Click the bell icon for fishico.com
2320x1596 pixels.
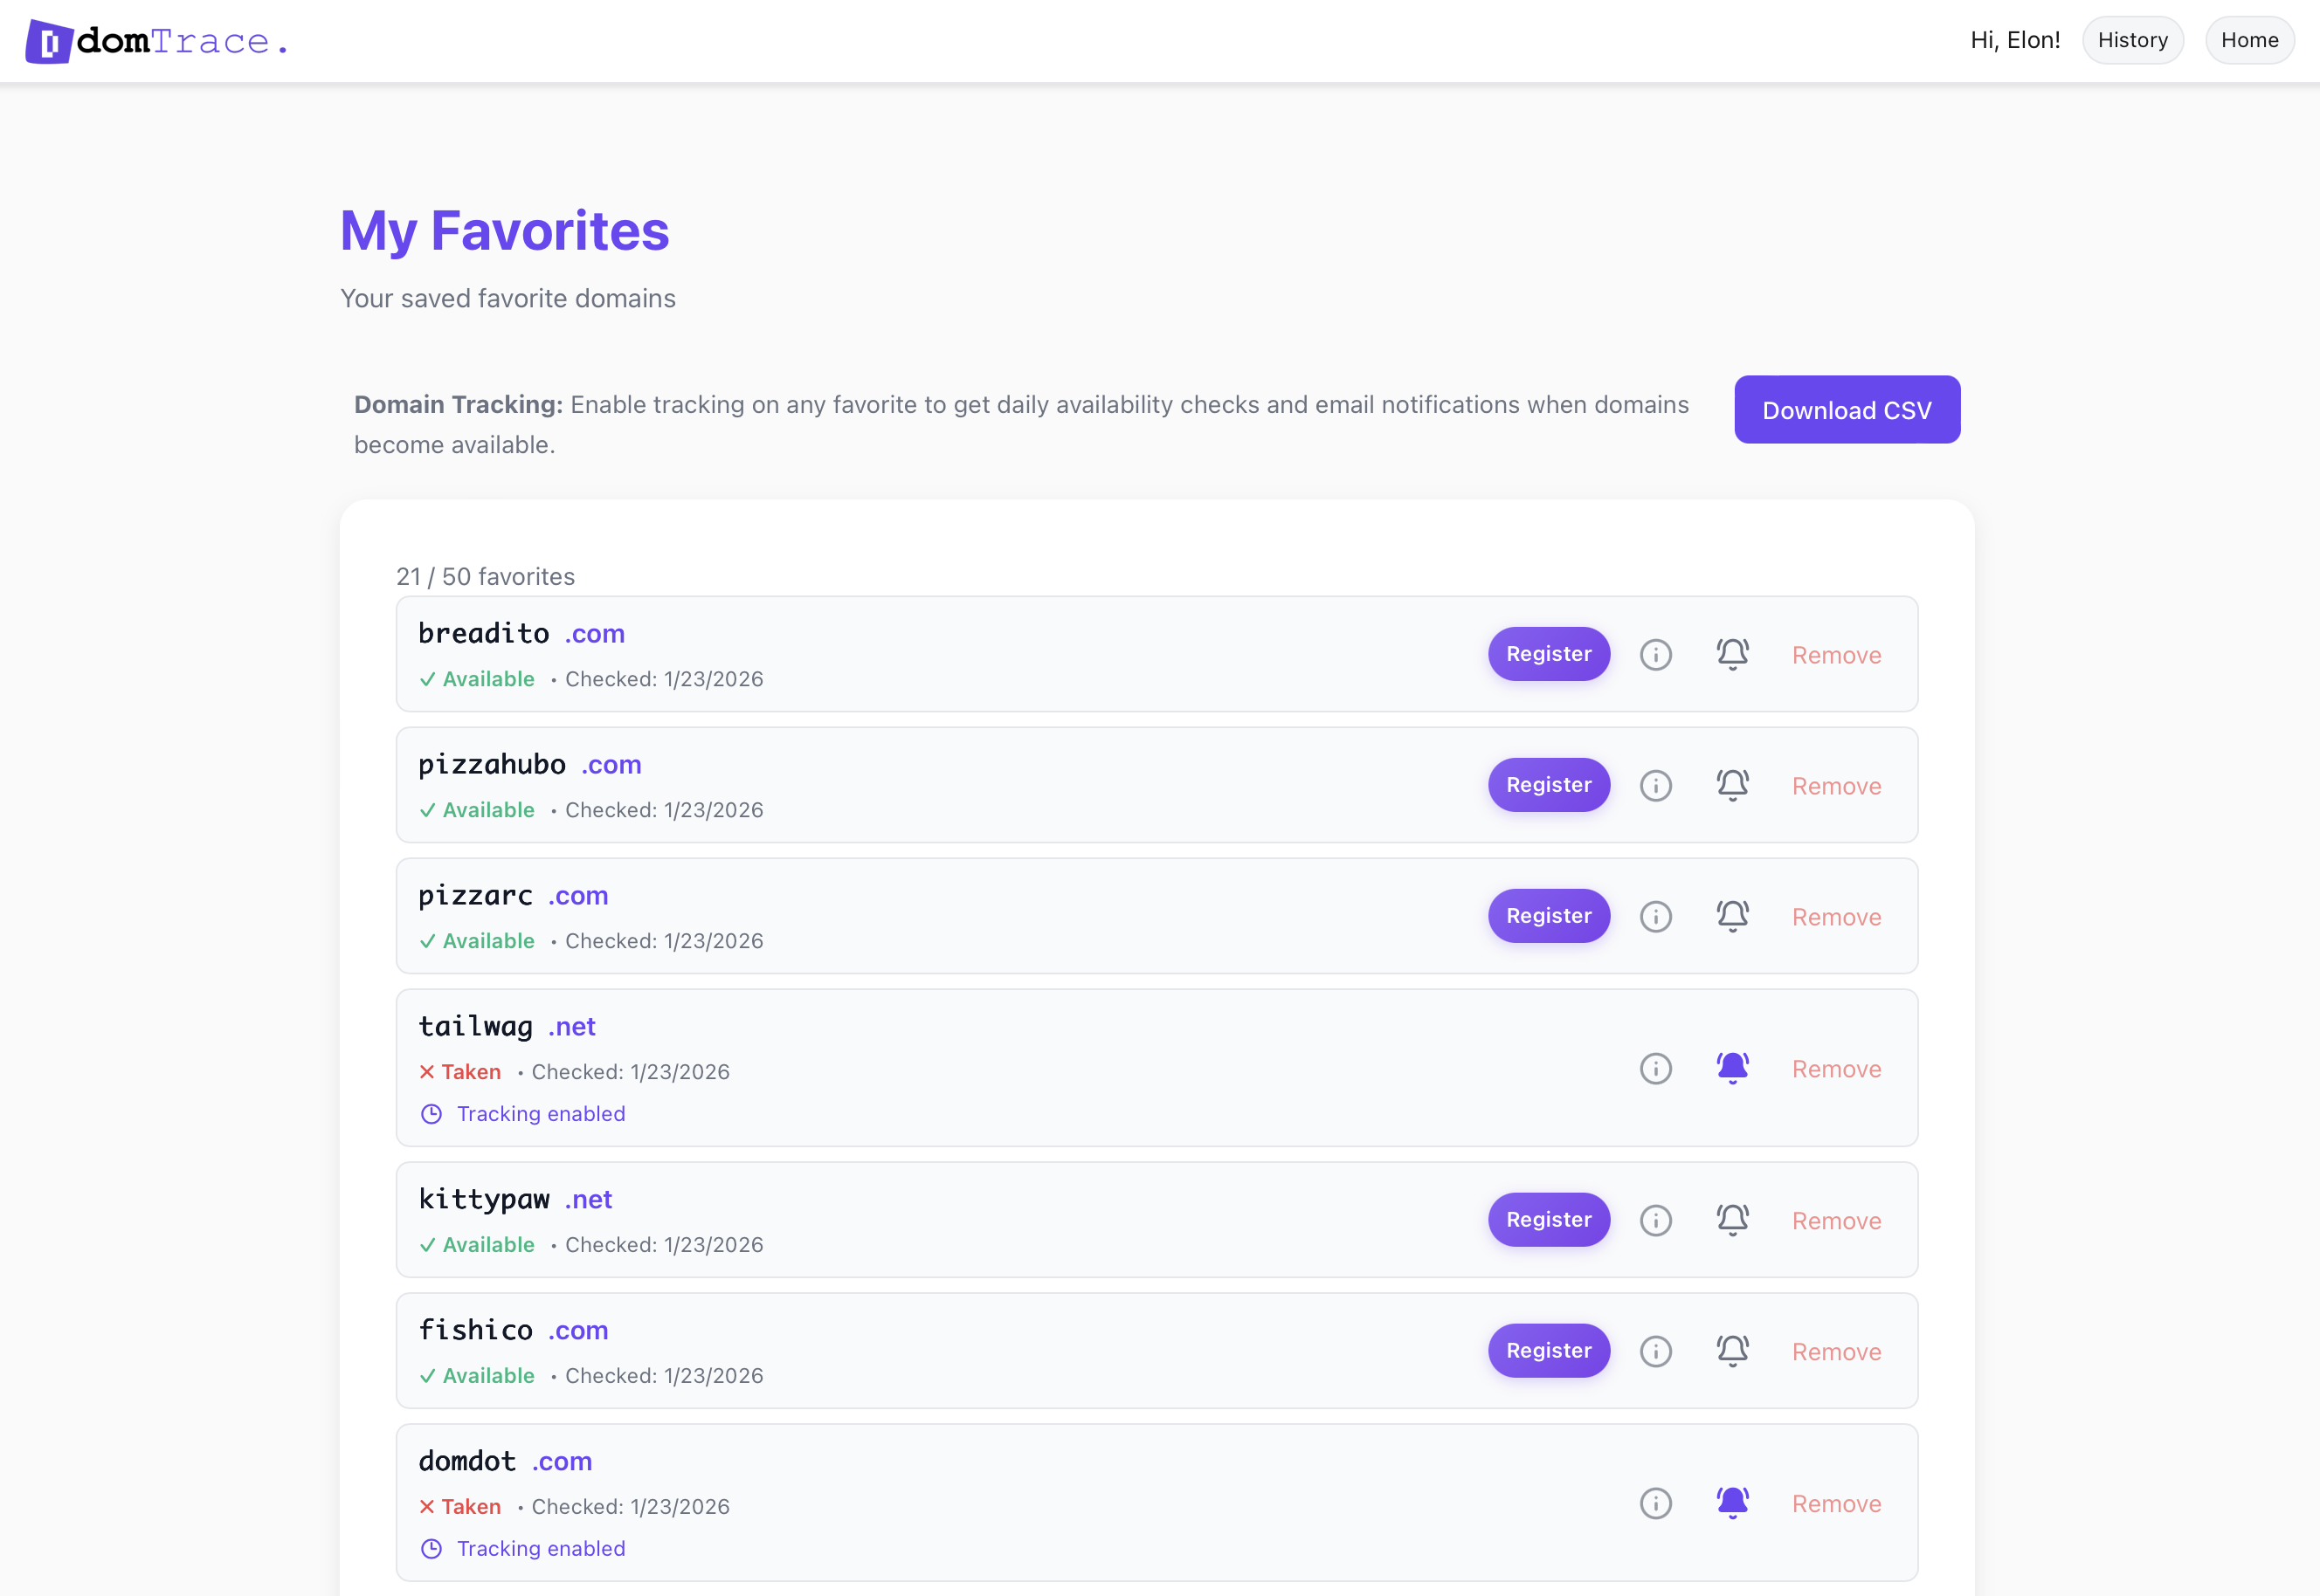(x=1733, y=1351)
